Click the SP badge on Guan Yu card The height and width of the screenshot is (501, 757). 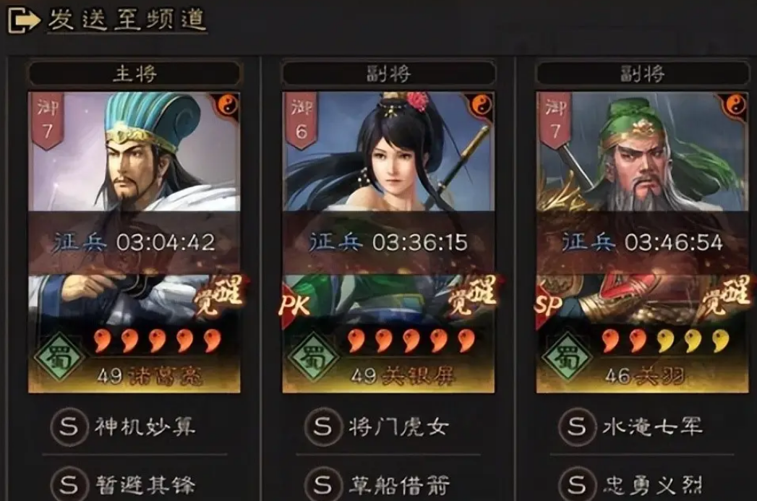(549, 305)
